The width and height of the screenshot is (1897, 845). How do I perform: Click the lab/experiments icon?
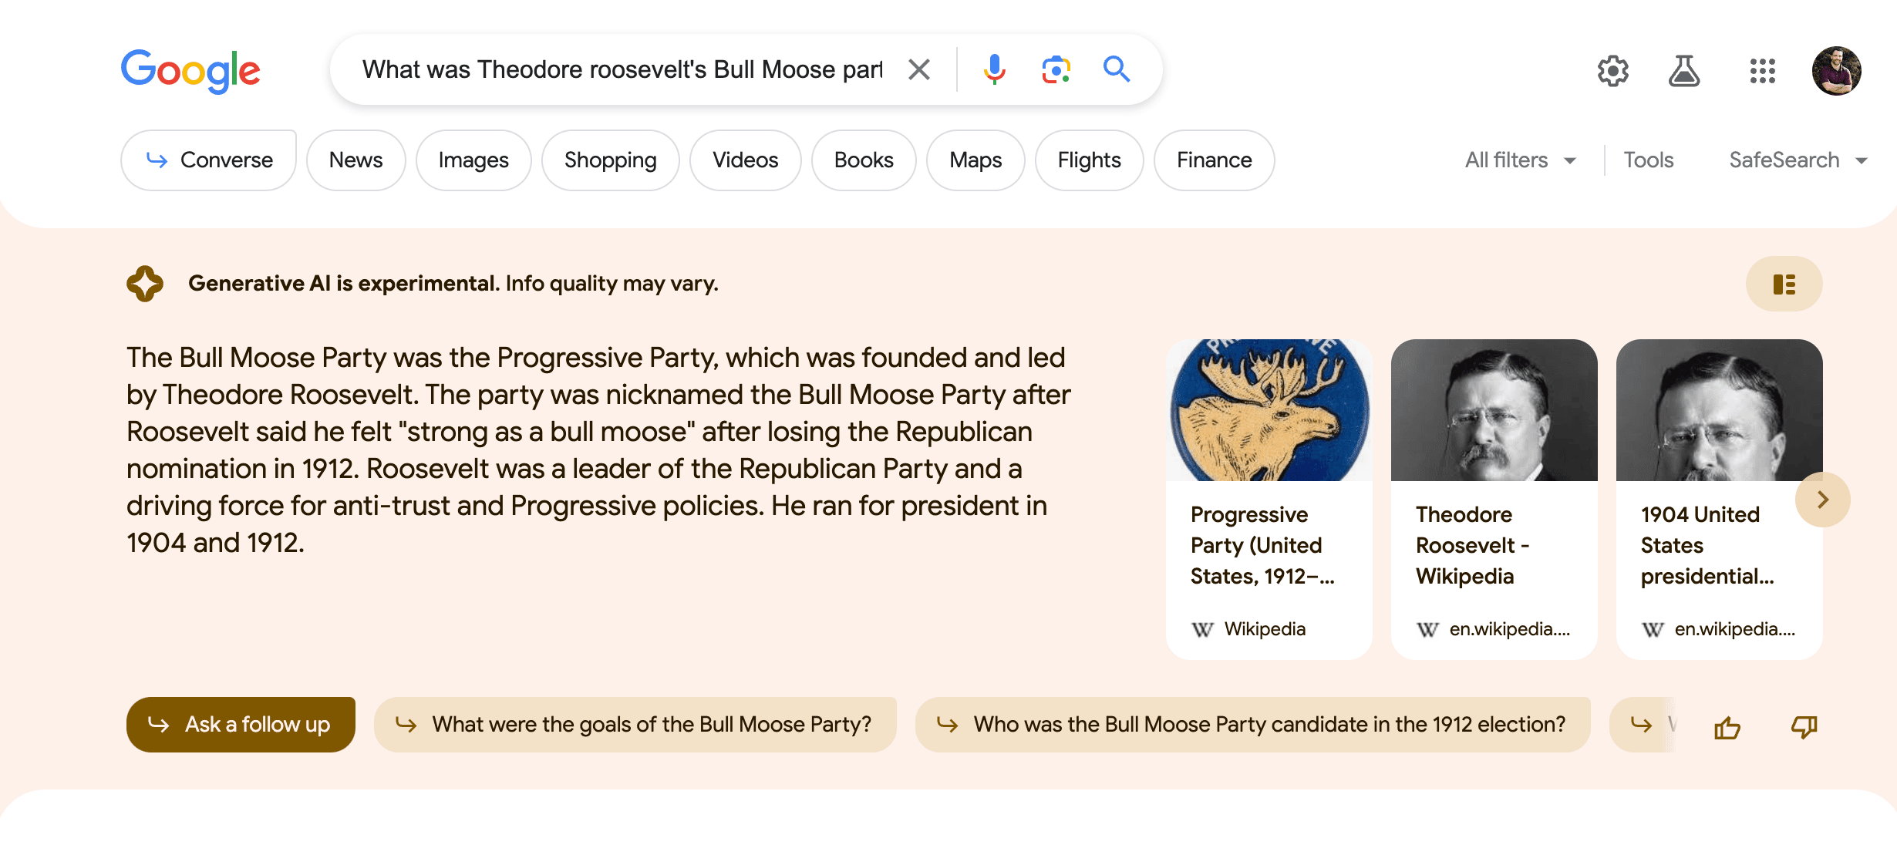[x=1684, y=69]
